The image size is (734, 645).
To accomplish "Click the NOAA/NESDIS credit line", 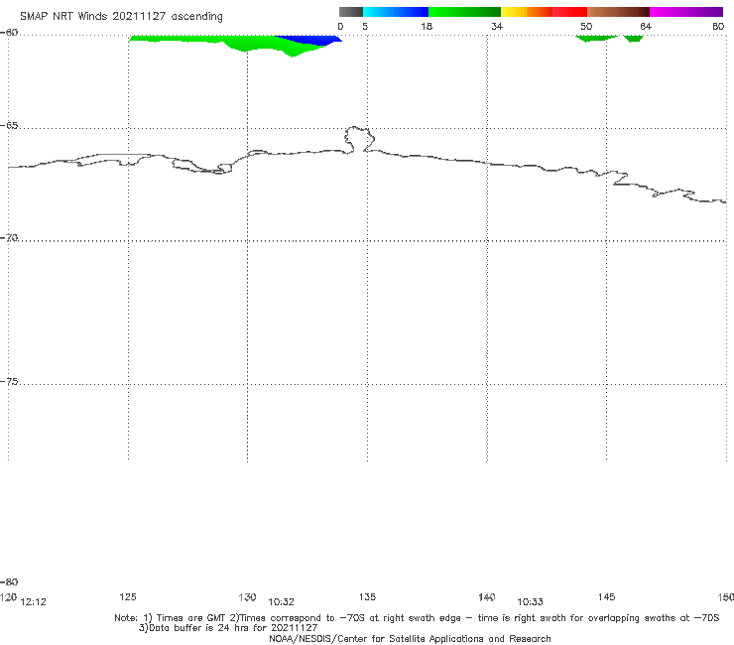I will click(x=410, y=638).
